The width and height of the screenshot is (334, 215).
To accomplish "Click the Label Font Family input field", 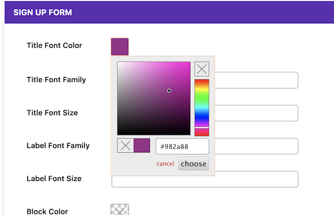I will [x=256, y=146].
